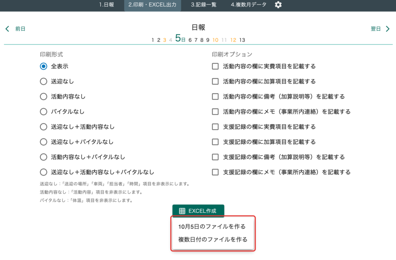Jump to day 6 in date strip
This screenshot has height=260, width=396.
pyautogui.click(x=190, y=40)
